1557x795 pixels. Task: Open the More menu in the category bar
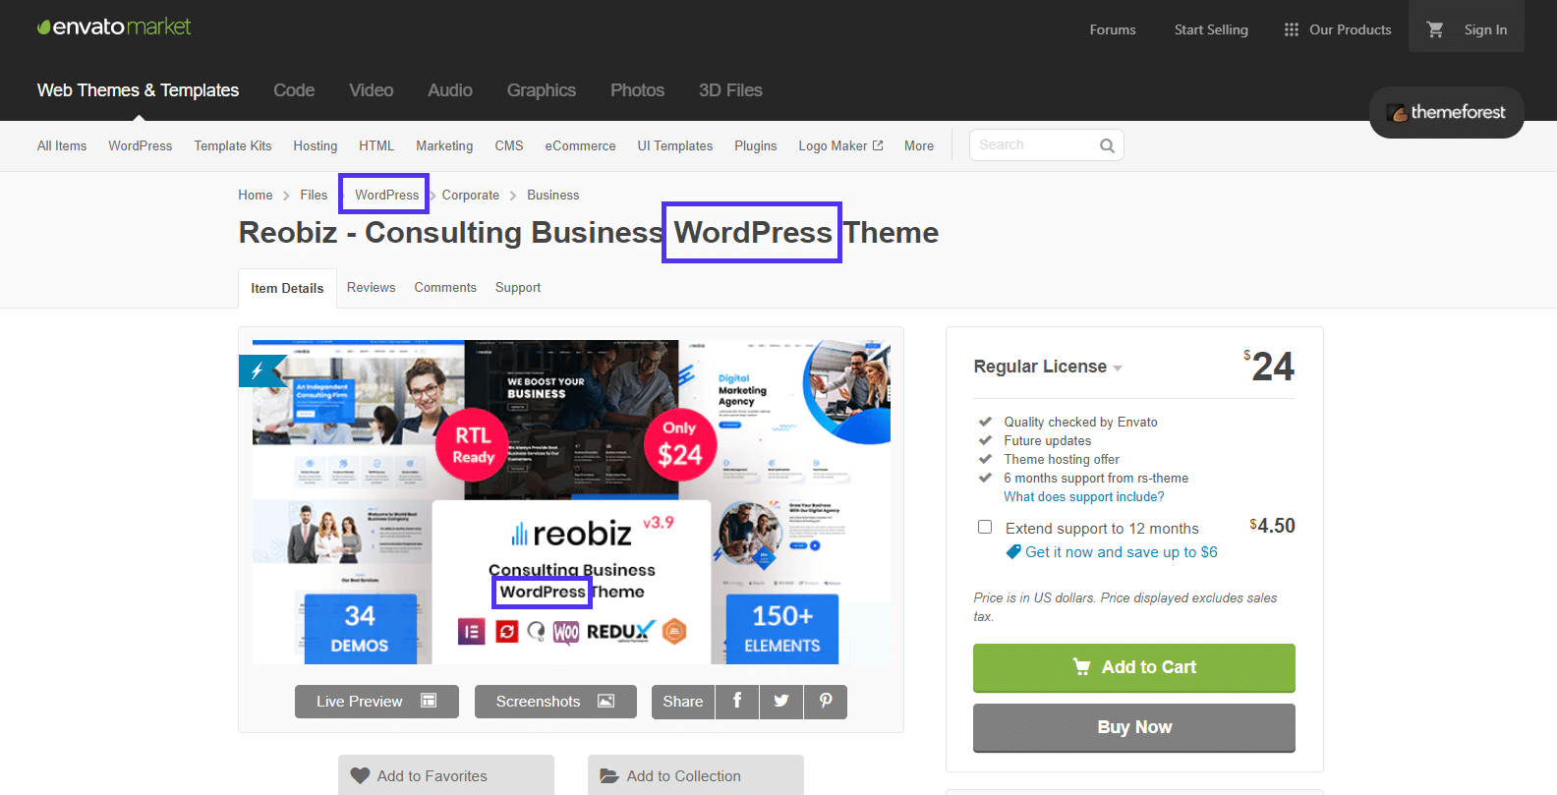click(919, 145)
